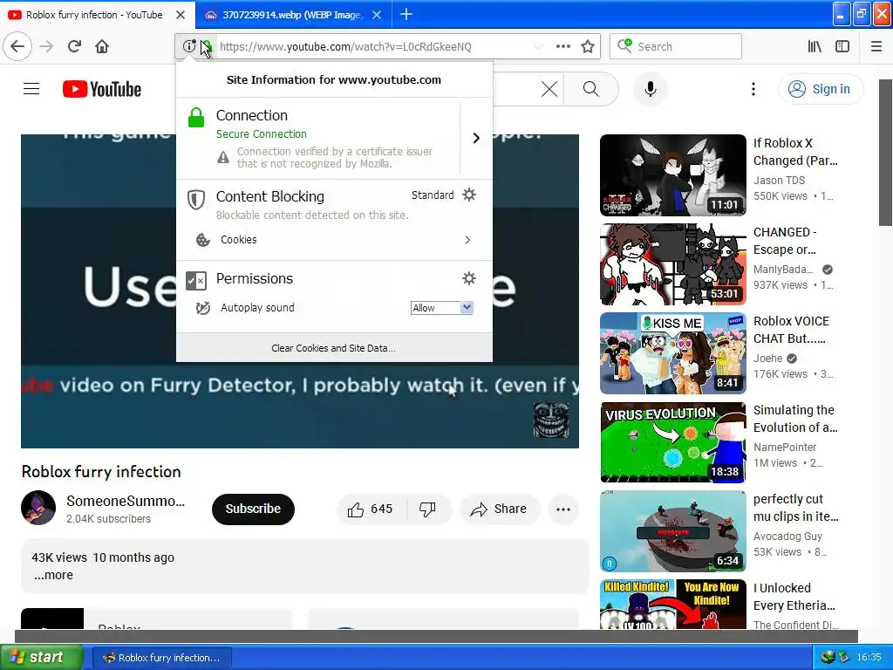Click the page vertical scrollbar thumb
Viewport: 893px width, 670px height.
(886, 153)
